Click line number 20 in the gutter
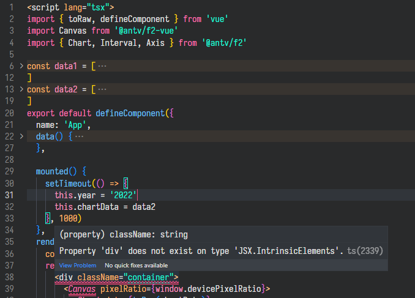 coord(9,113)
